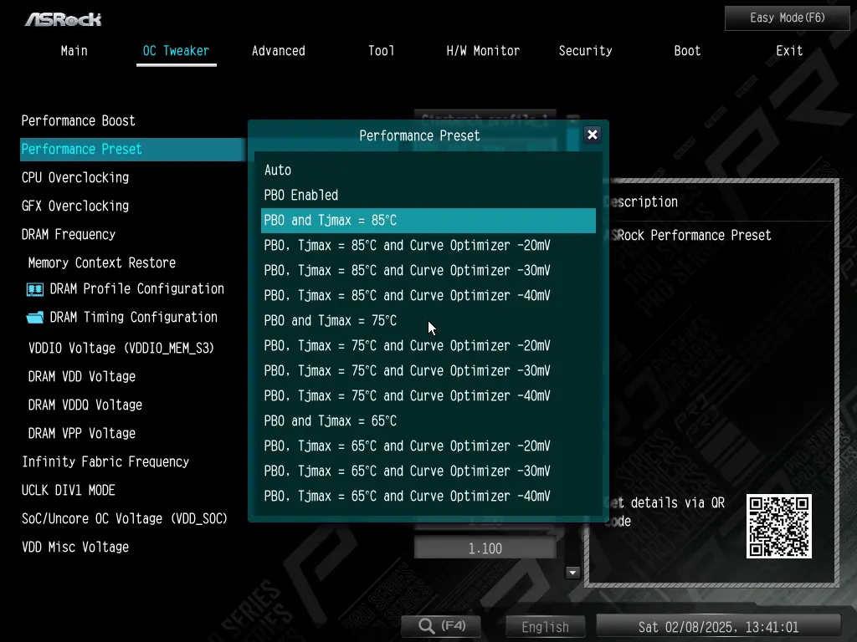Click the 1.100 voltage value field

(485, 548)
